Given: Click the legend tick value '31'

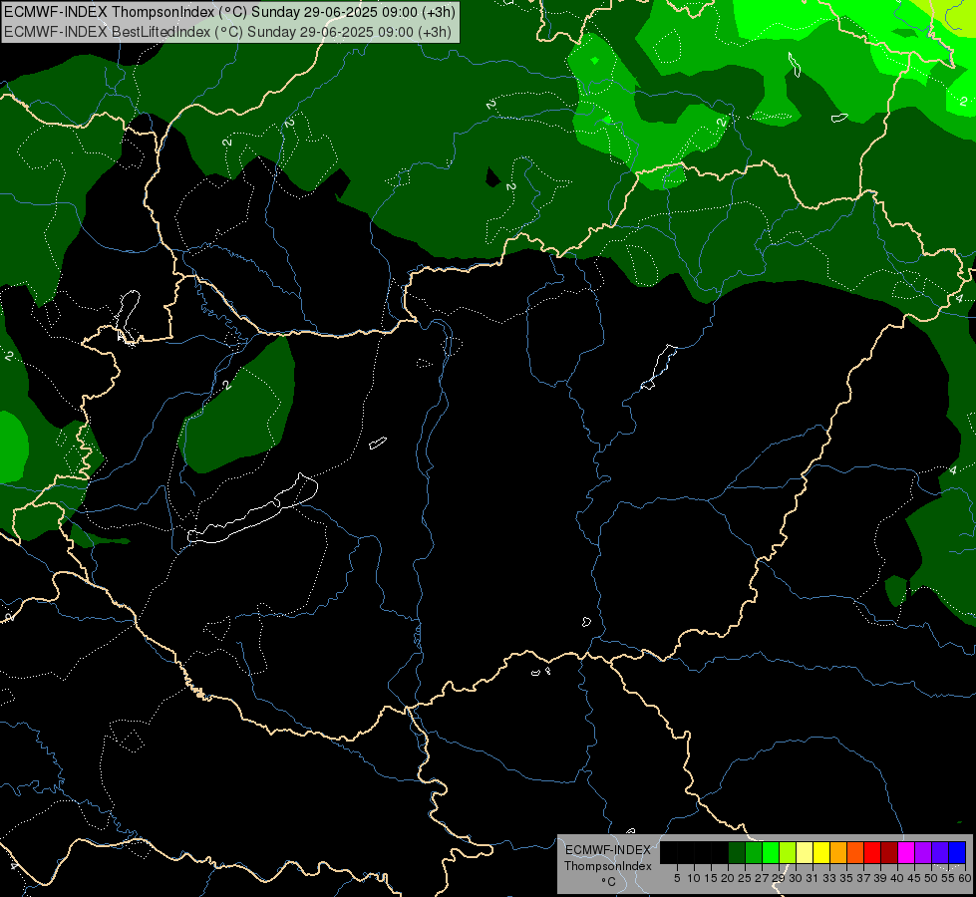Looking at the screenshot, I should pyautogui.click(x=813, y=878).
